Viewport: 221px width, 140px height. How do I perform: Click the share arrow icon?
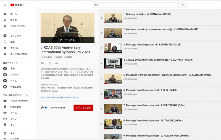point(57,63)
